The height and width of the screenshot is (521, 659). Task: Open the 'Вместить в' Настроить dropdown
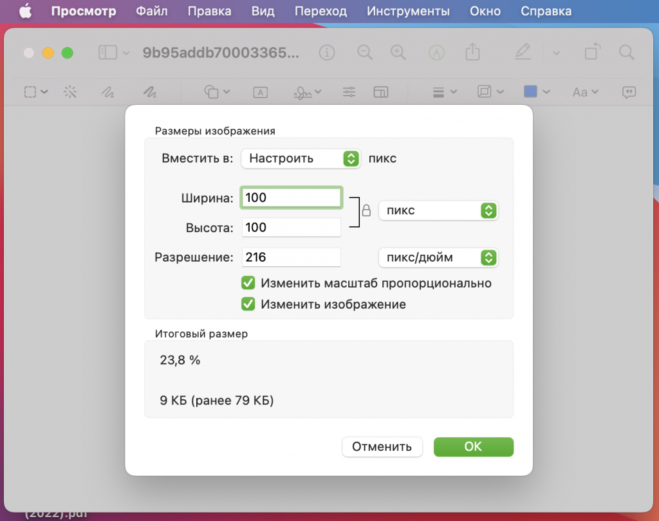[301, 158]
